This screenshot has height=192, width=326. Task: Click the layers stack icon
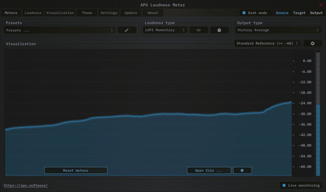click(242, 171)
